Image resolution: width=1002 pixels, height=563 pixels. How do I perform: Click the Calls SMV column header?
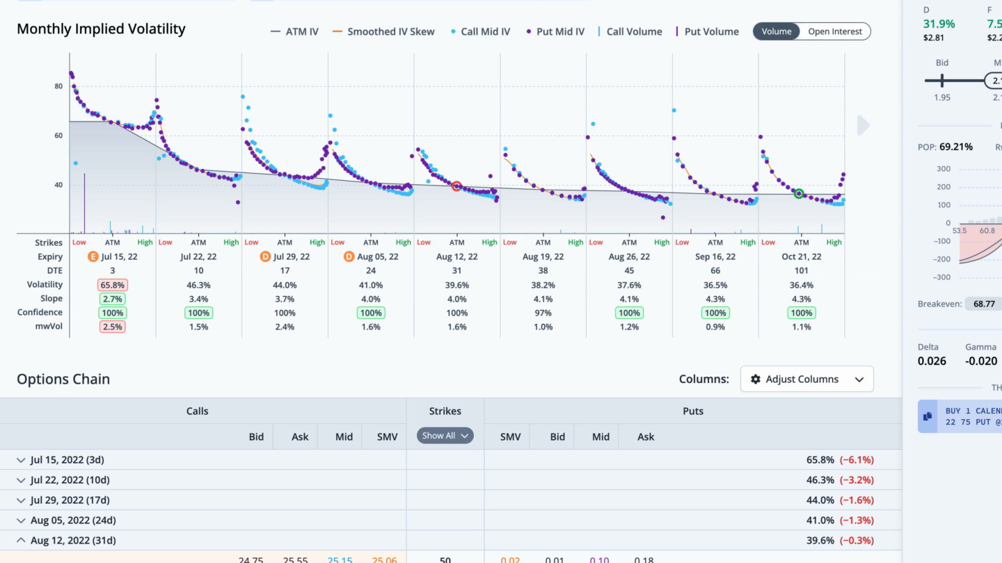pyautogui.click(x=387, y=436)
